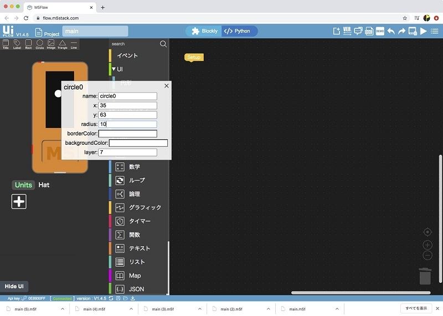Choose the Triangle shape tool

coord(62,44)
